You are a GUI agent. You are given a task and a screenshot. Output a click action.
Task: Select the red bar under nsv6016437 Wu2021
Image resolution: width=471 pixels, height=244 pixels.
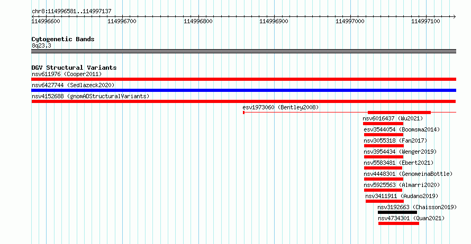383,124
